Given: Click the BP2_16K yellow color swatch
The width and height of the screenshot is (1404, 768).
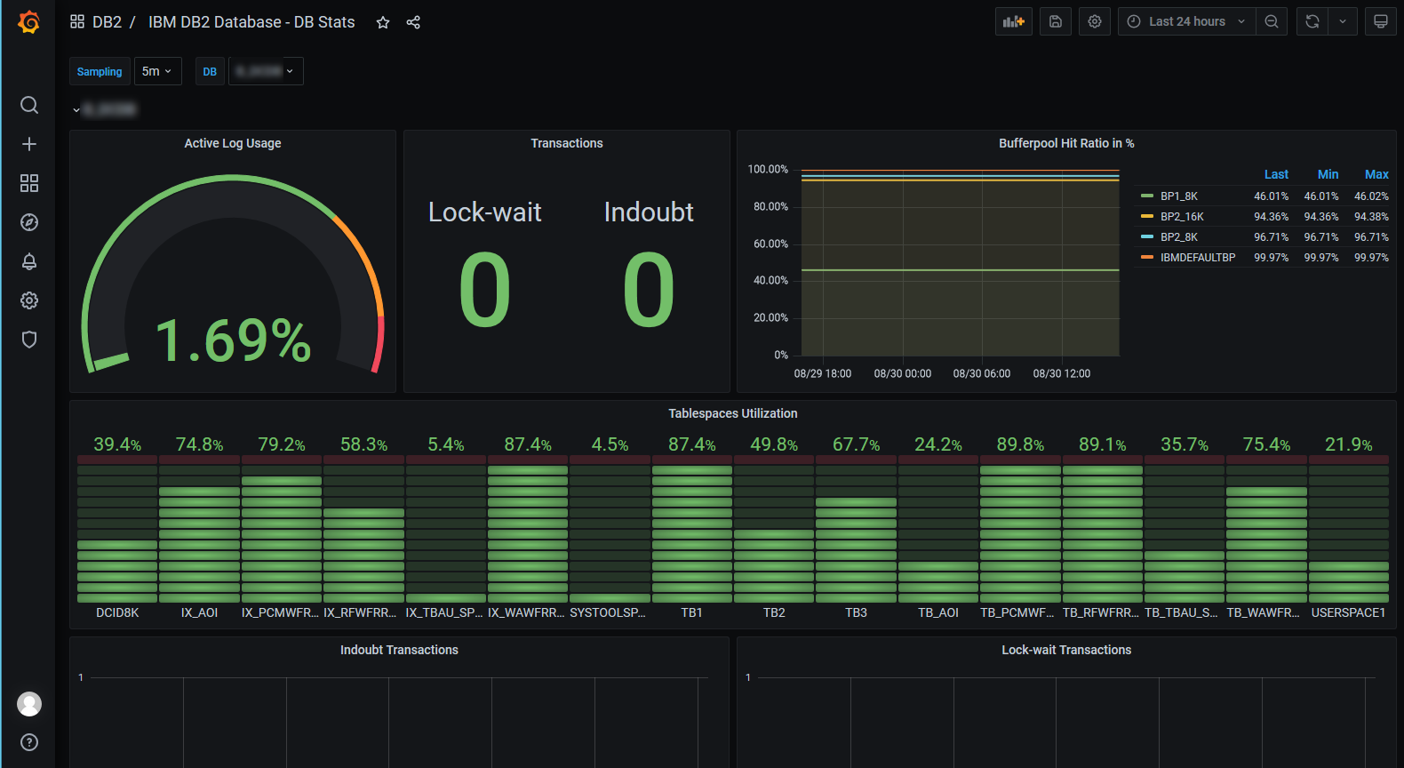Looking at the screenshot, I should point(1147,217).
